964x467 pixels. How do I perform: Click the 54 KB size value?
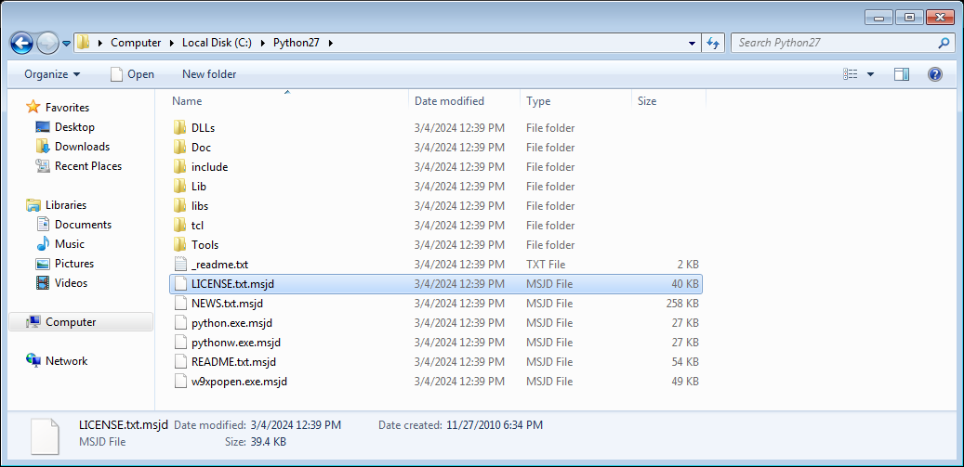[685, 361]
